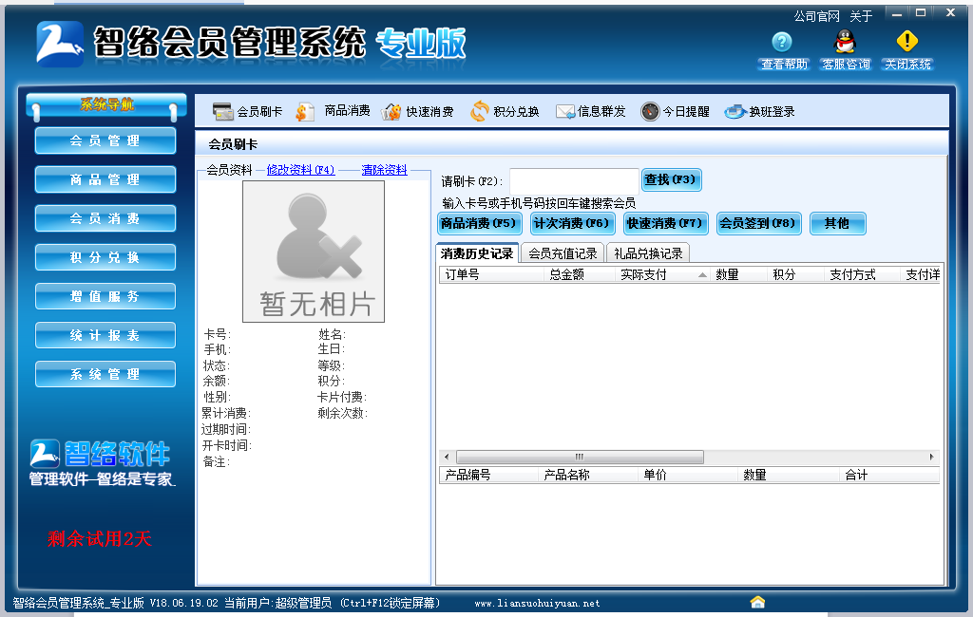The image size is (973, 617).
Task: Focus the 请刷卡(F2) card number field
Action: point(574,181)
